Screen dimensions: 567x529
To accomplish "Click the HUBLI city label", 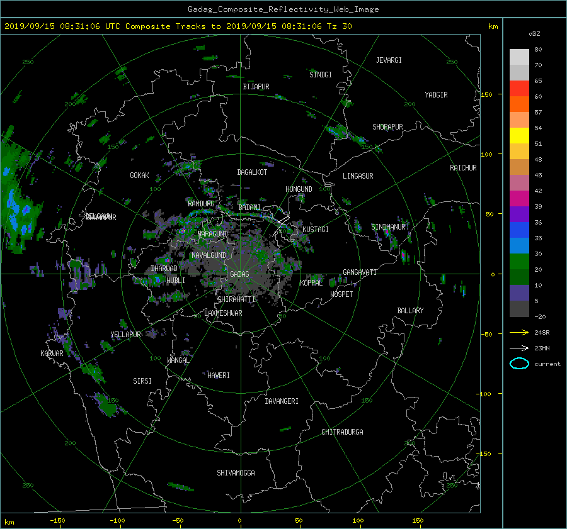I will click(x=176, y=281).
